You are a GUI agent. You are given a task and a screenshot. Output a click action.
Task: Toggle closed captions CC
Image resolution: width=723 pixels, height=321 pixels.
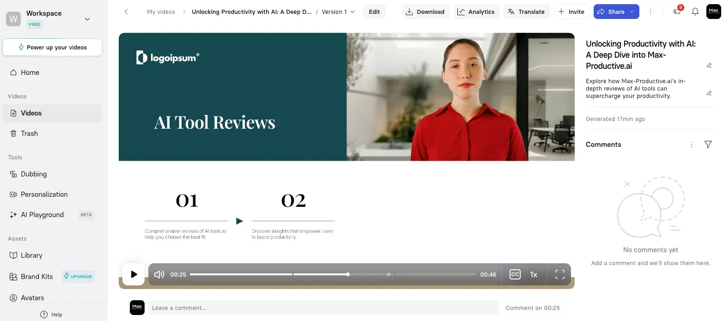click(x=515, y=274)
